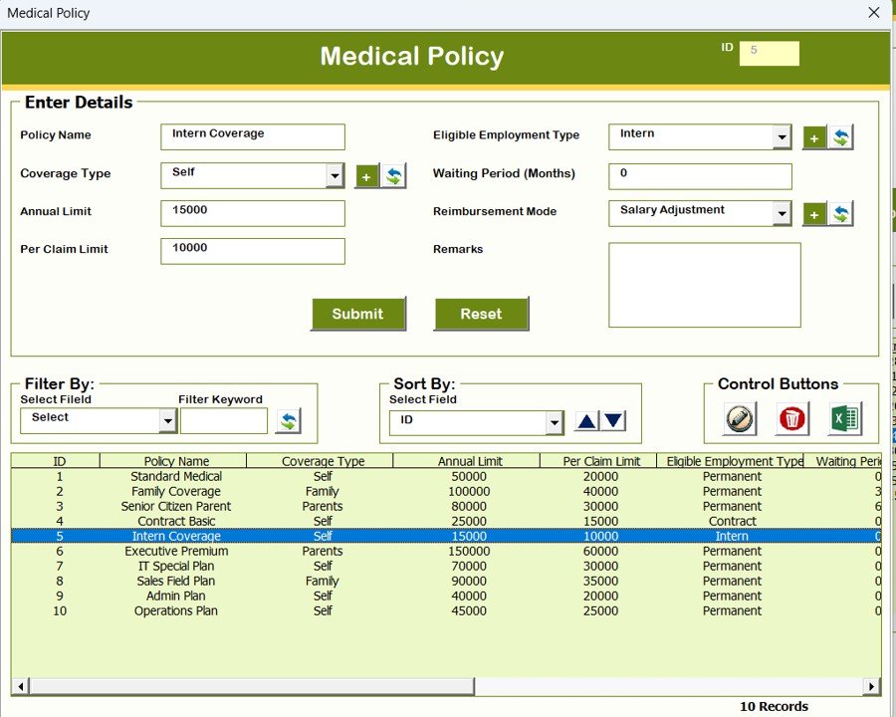The image size is (896, 717).
Task: Click the delete record trash icon
Action: point(791,419)
